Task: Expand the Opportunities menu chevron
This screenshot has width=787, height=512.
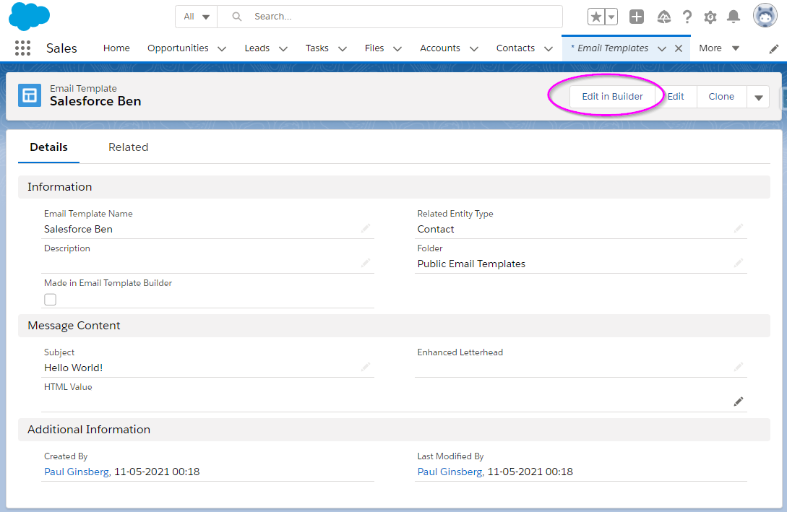Action: pos(222,48)
